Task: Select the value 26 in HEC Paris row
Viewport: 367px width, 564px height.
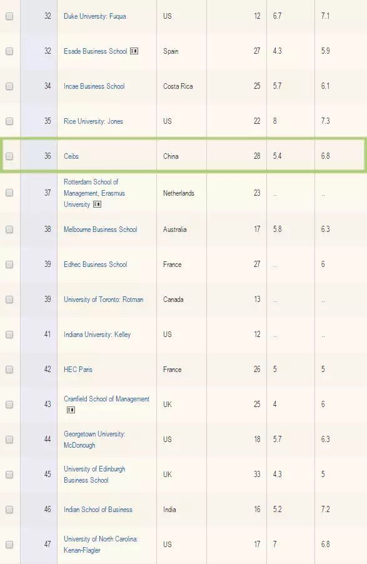Action: [x=257, y=370]
